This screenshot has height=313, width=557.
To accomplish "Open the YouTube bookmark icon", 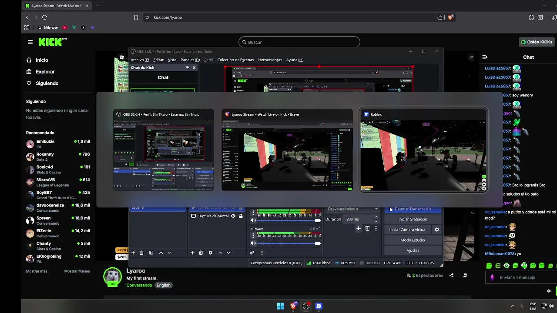I will [x=65, y=27].
